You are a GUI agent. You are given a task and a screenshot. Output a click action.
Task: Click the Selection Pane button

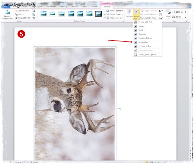coord(149,18)
